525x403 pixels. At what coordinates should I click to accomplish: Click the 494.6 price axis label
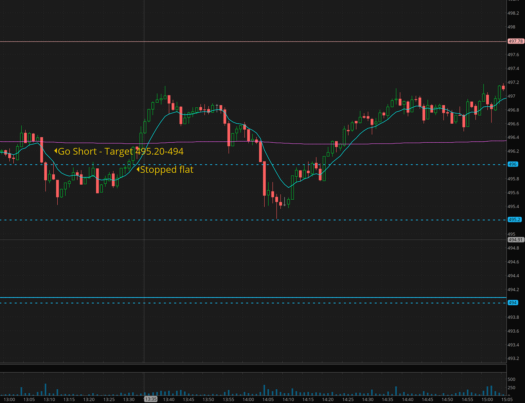(x=513, y=262)
